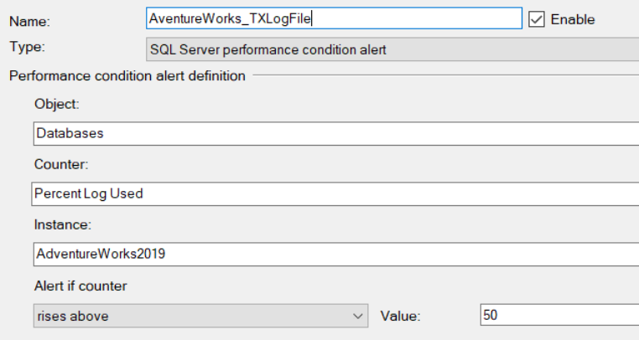
Task: Open the Instance combo showing AdventureWorks2019
Action: pos(336,254)
